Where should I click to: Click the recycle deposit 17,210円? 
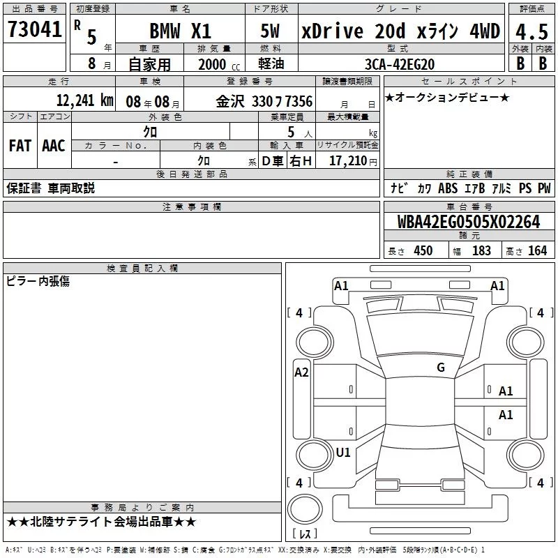pyautogui.click(x=353, y=161)
